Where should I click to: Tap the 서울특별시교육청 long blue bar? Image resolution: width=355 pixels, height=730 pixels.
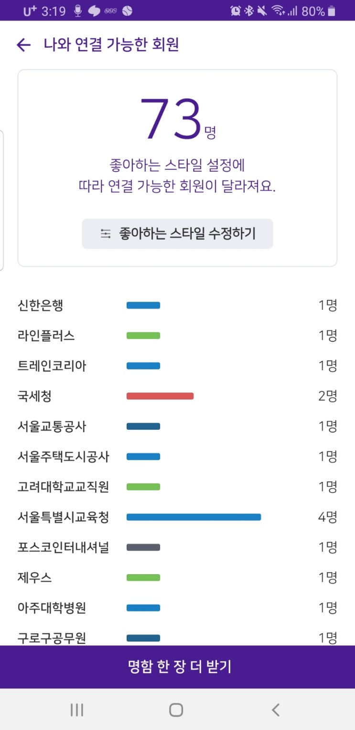[x=194, y=517]
